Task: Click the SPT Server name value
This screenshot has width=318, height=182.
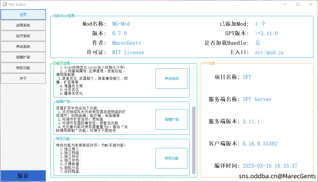Action: click(257, 99)
